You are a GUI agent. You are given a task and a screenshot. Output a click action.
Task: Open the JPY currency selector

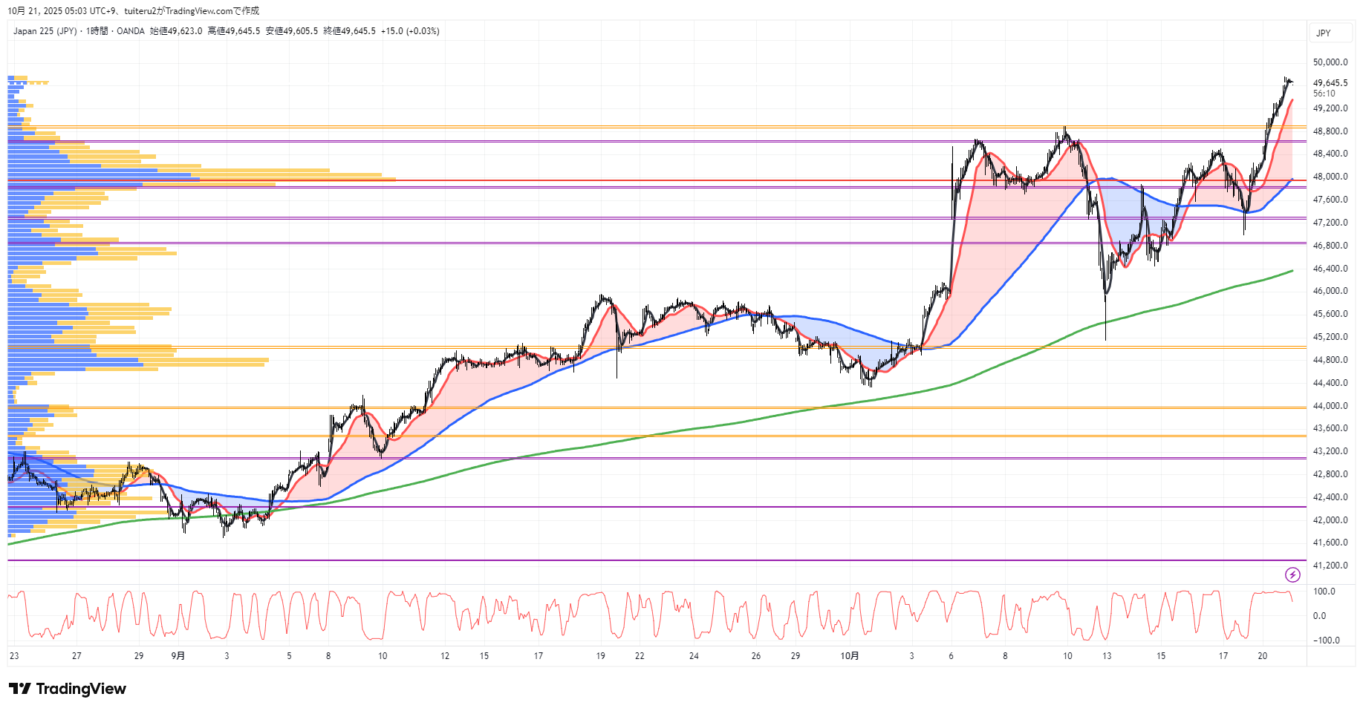[x=1324, y=33]
